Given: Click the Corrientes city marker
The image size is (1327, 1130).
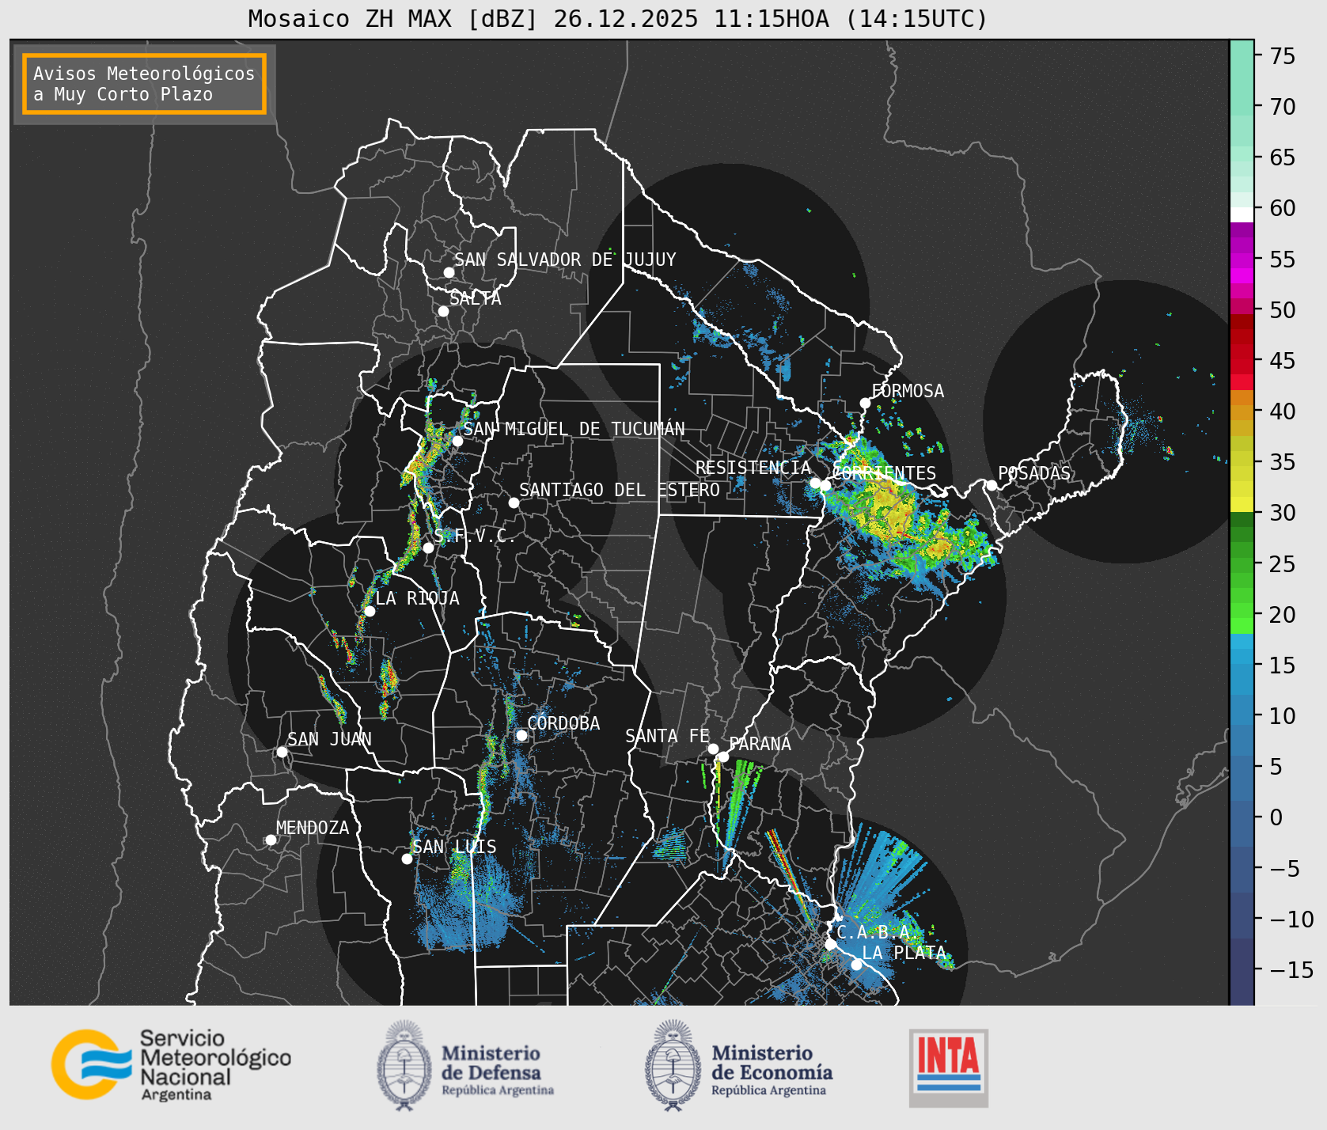Looking at the screenshot, I should click(825, 485).
